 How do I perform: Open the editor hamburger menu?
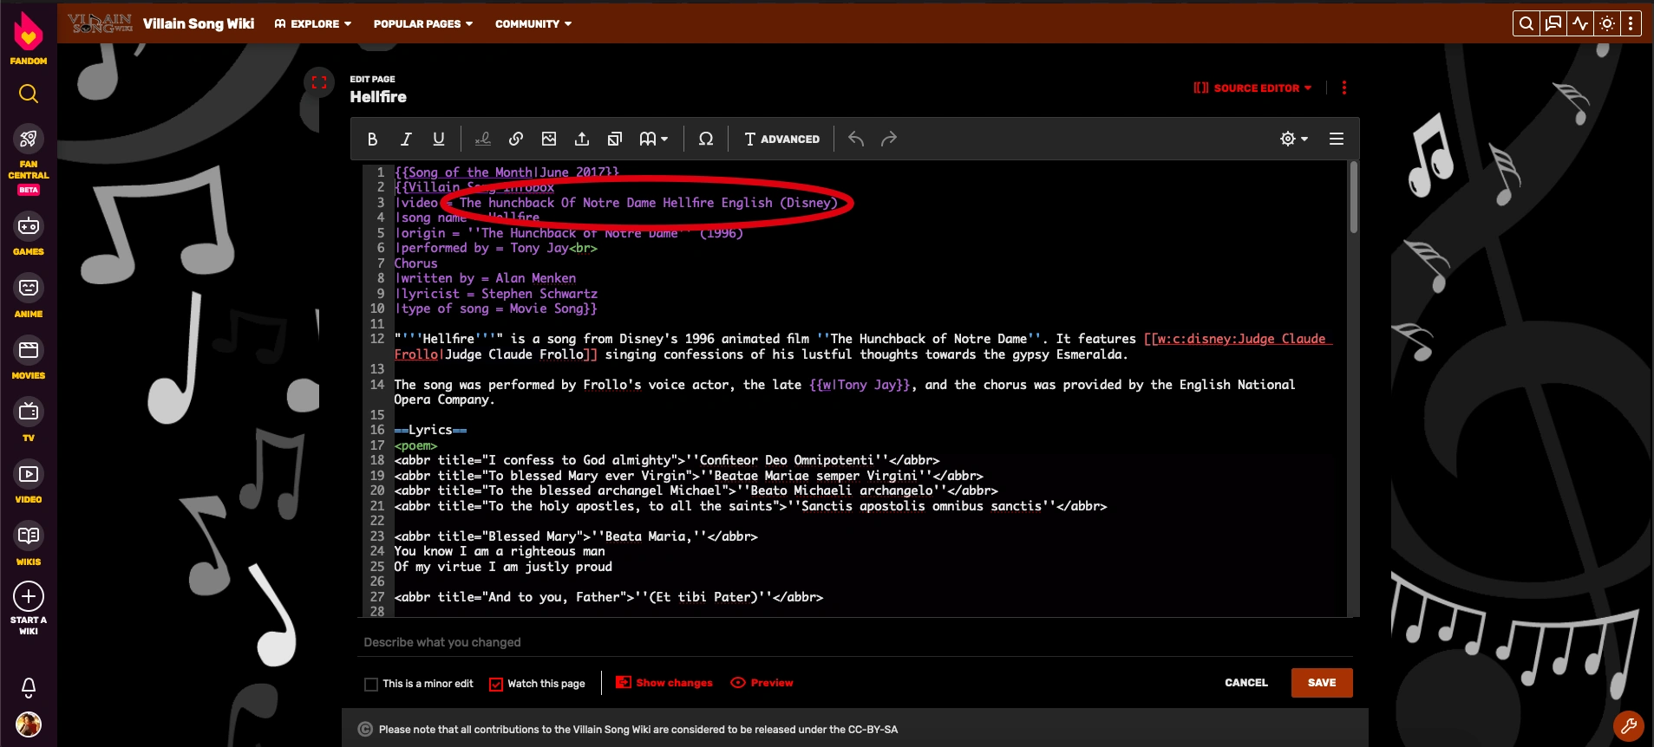1337,139
